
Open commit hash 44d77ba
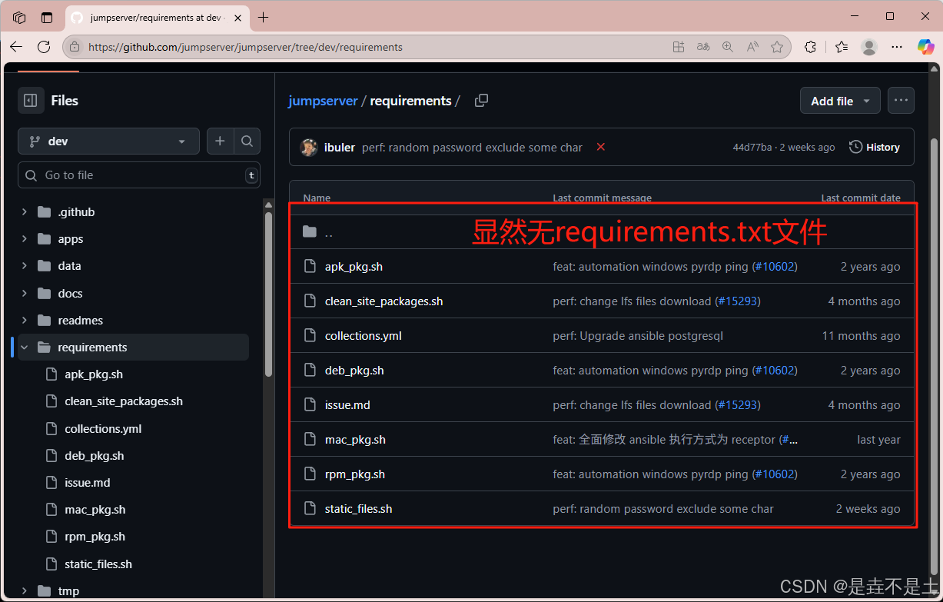752,148
